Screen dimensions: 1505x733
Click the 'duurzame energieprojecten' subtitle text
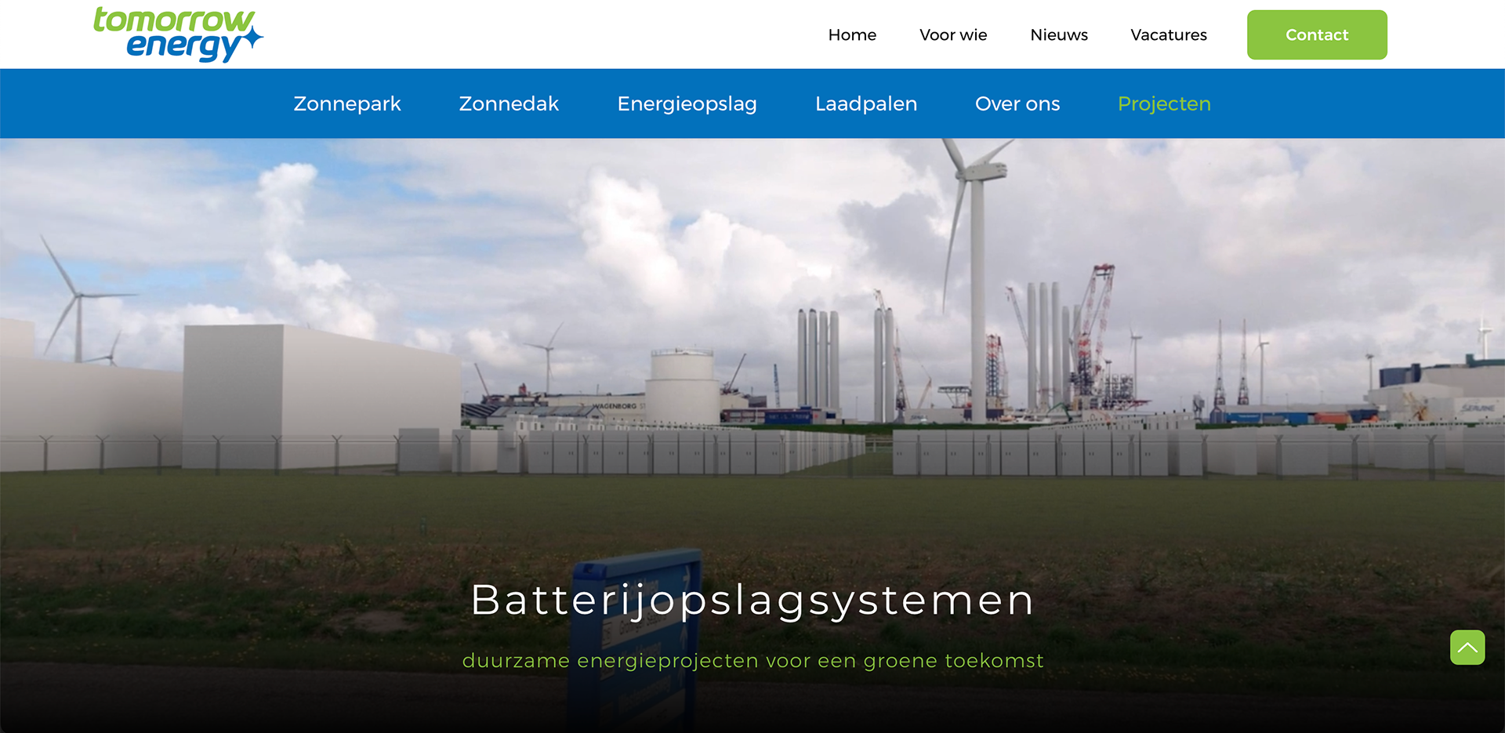[752, 661]
